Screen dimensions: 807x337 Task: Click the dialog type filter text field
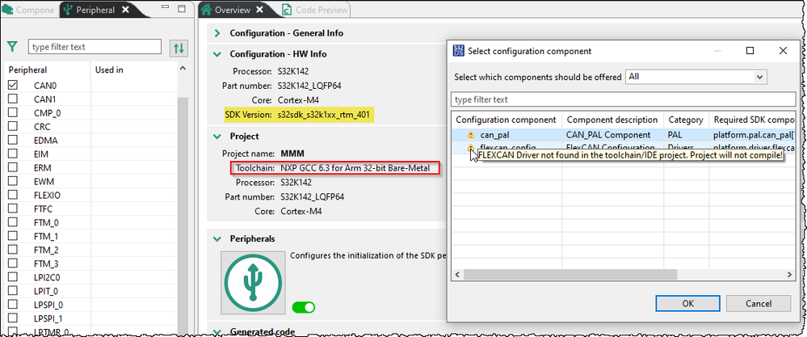pos(624,99)
